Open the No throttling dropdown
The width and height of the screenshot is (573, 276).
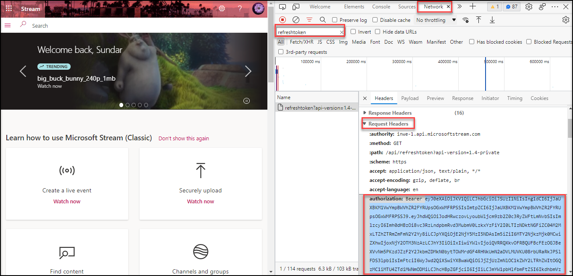436,20
